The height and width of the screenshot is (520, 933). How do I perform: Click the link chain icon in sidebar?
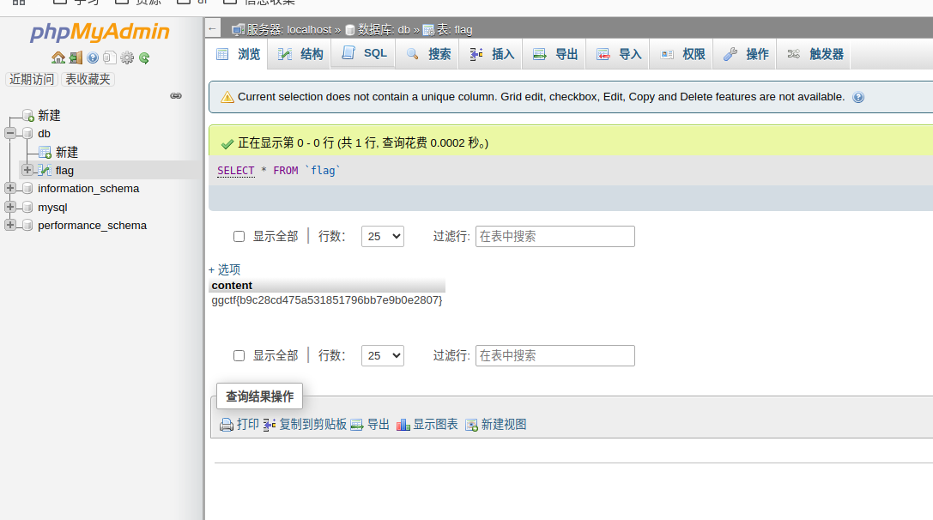(x=176, y=96)
